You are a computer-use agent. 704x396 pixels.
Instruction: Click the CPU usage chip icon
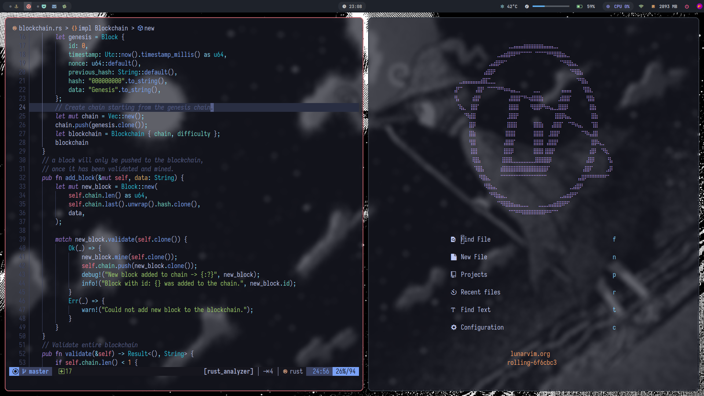click(x=608, y=6)
